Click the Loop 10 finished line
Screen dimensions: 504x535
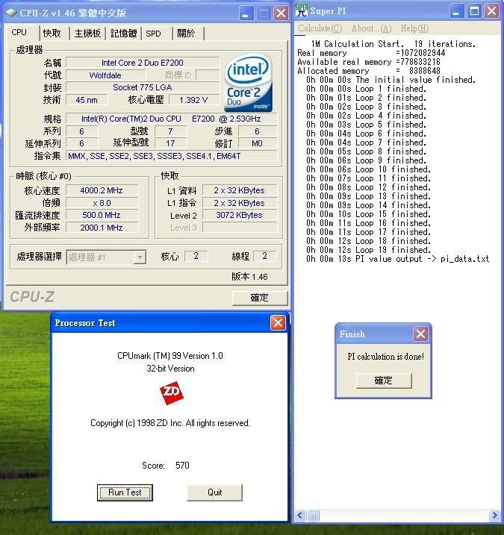tap(368, 169)
